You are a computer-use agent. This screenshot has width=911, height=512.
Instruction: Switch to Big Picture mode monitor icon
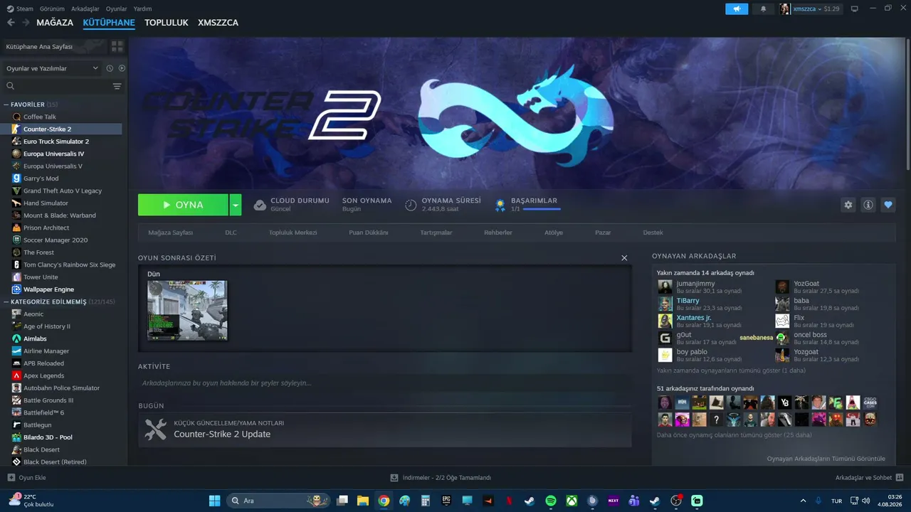click(x=855, y=9)
